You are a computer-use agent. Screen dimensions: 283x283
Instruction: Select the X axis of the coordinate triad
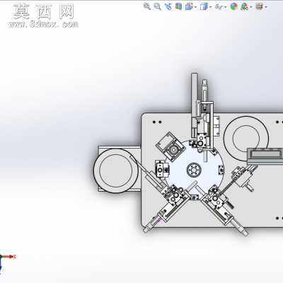(x=9, y=257)
